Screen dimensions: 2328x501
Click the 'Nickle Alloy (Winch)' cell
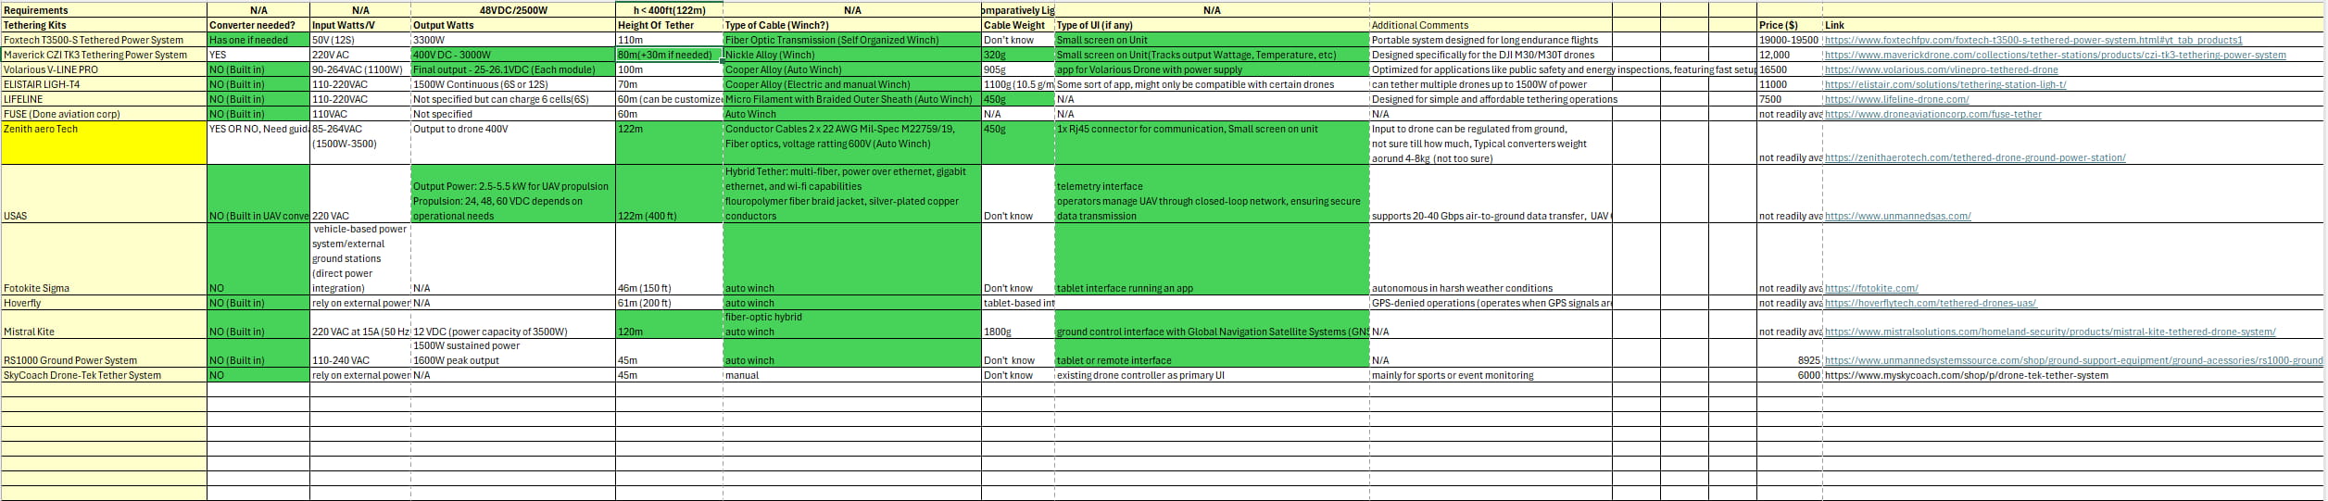pos(852,55)
